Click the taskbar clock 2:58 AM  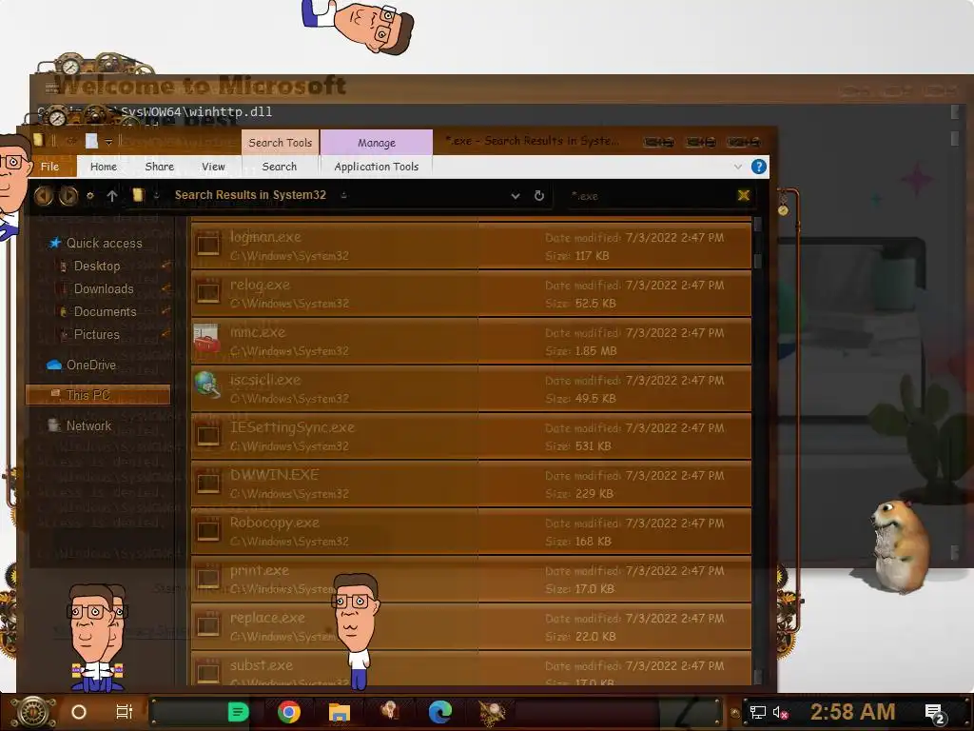point(852,712)
